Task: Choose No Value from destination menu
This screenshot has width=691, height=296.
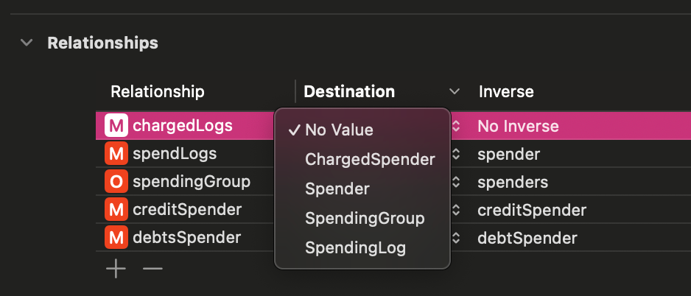Action: point(339,130)
